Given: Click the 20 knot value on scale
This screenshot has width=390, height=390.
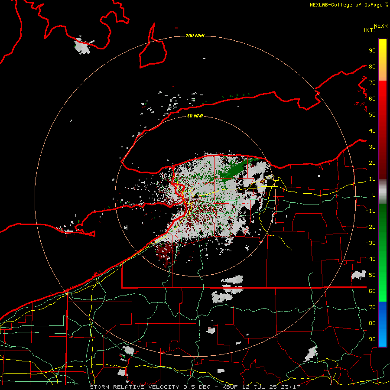Looking at the screenshot, I should [x=372, y=162].
